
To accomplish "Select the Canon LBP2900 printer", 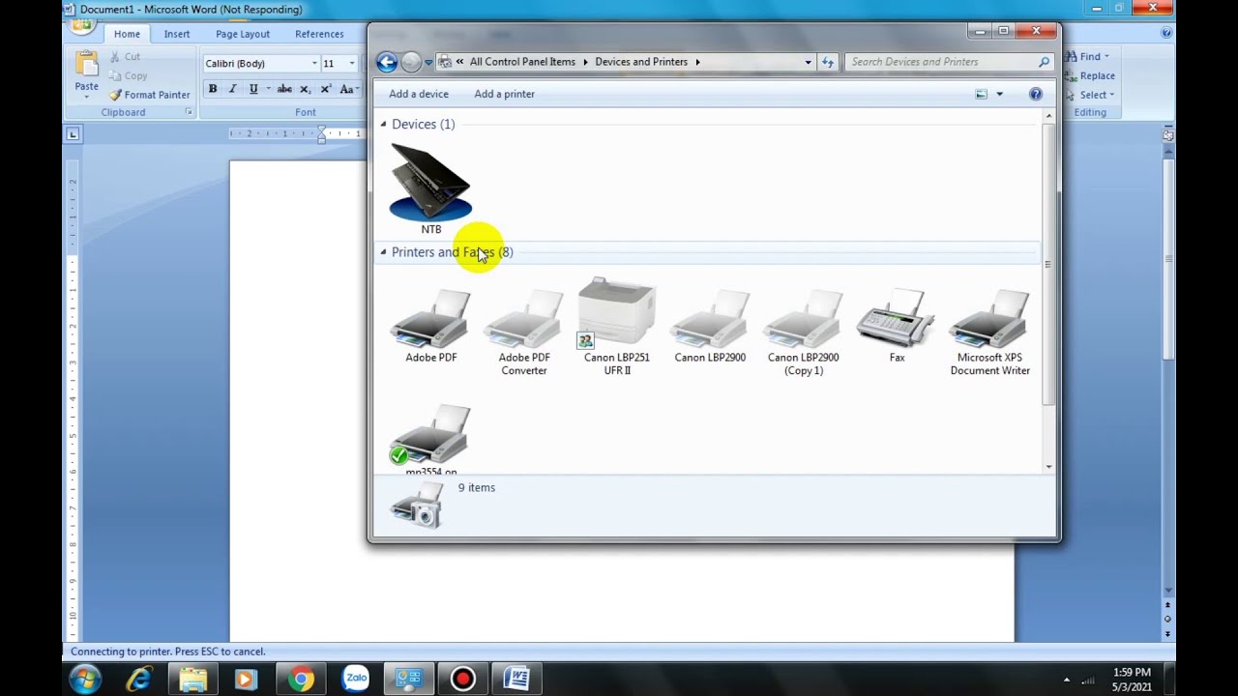I will tap(710, 327).
